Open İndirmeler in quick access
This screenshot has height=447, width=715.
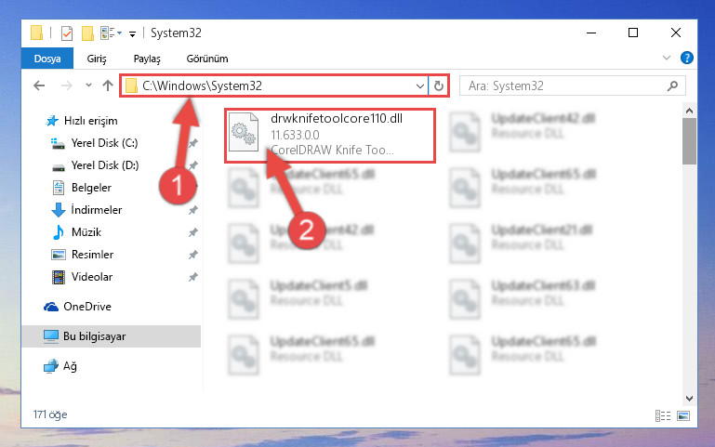click(x=97, y=210)
